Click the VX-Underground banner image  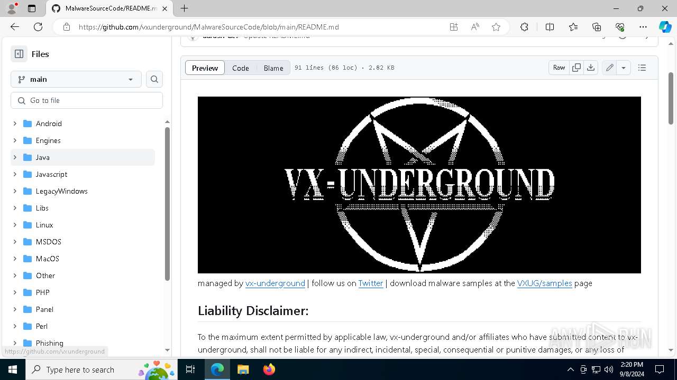click(419, 185)
